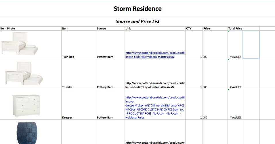Select the stool row URL cell
Image resolution: width=275 pixels, height=144 pixels.
(x=155, y=132)
